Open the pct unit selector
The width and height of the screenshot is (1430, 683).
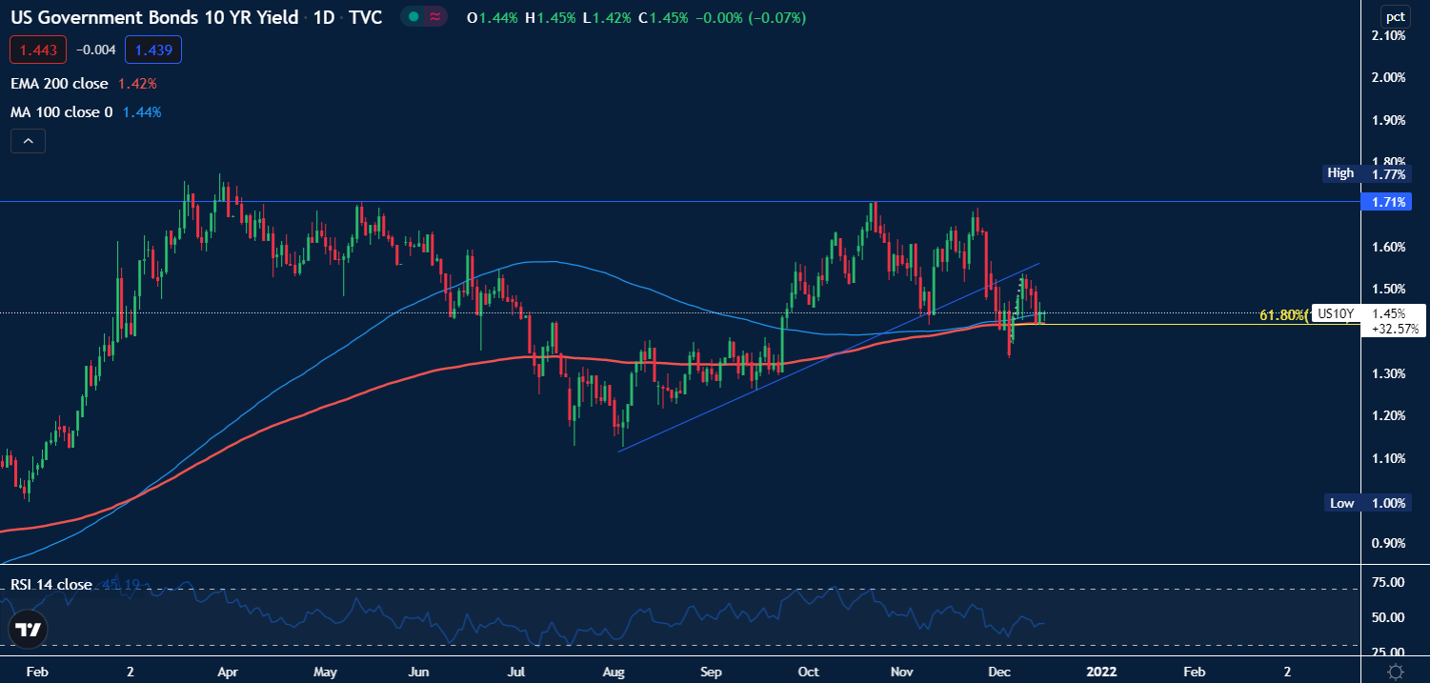click(1396, 16)
